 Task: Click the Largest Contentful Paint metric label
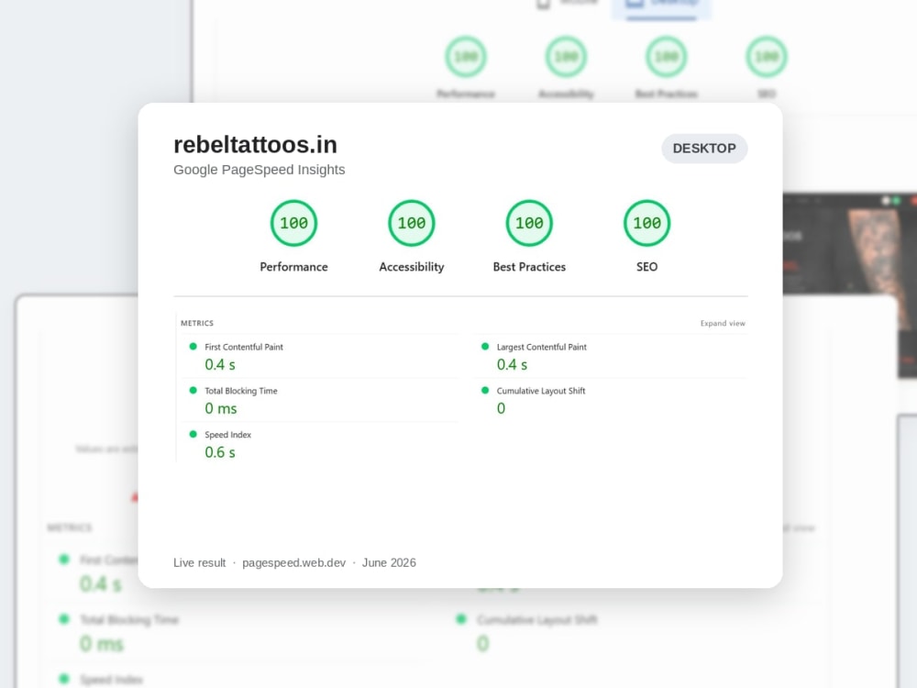coord(542,347)
